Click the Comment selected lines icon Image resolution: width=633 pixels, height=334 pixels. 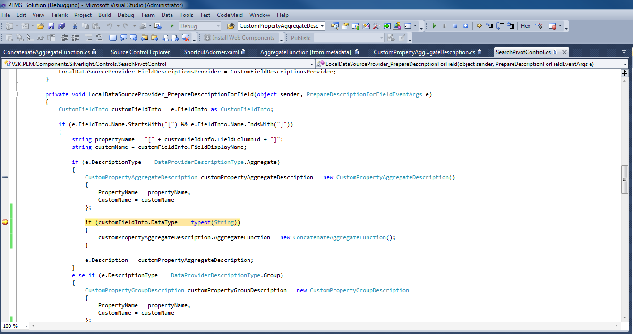[88, 38]
